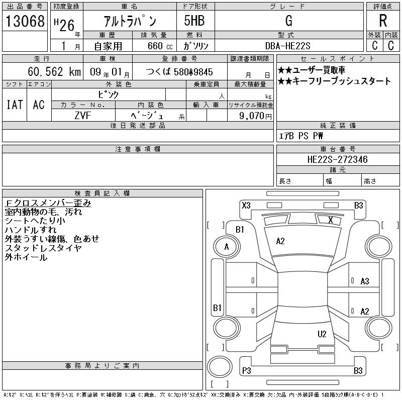This screenshot has width=402, height=402.
Task: Click the underlined Fクロスメンバー歪み note
Action: (48, 203)
